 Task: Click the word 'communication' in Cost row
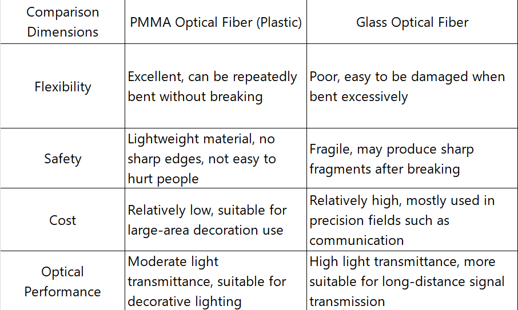click(356, 240)
